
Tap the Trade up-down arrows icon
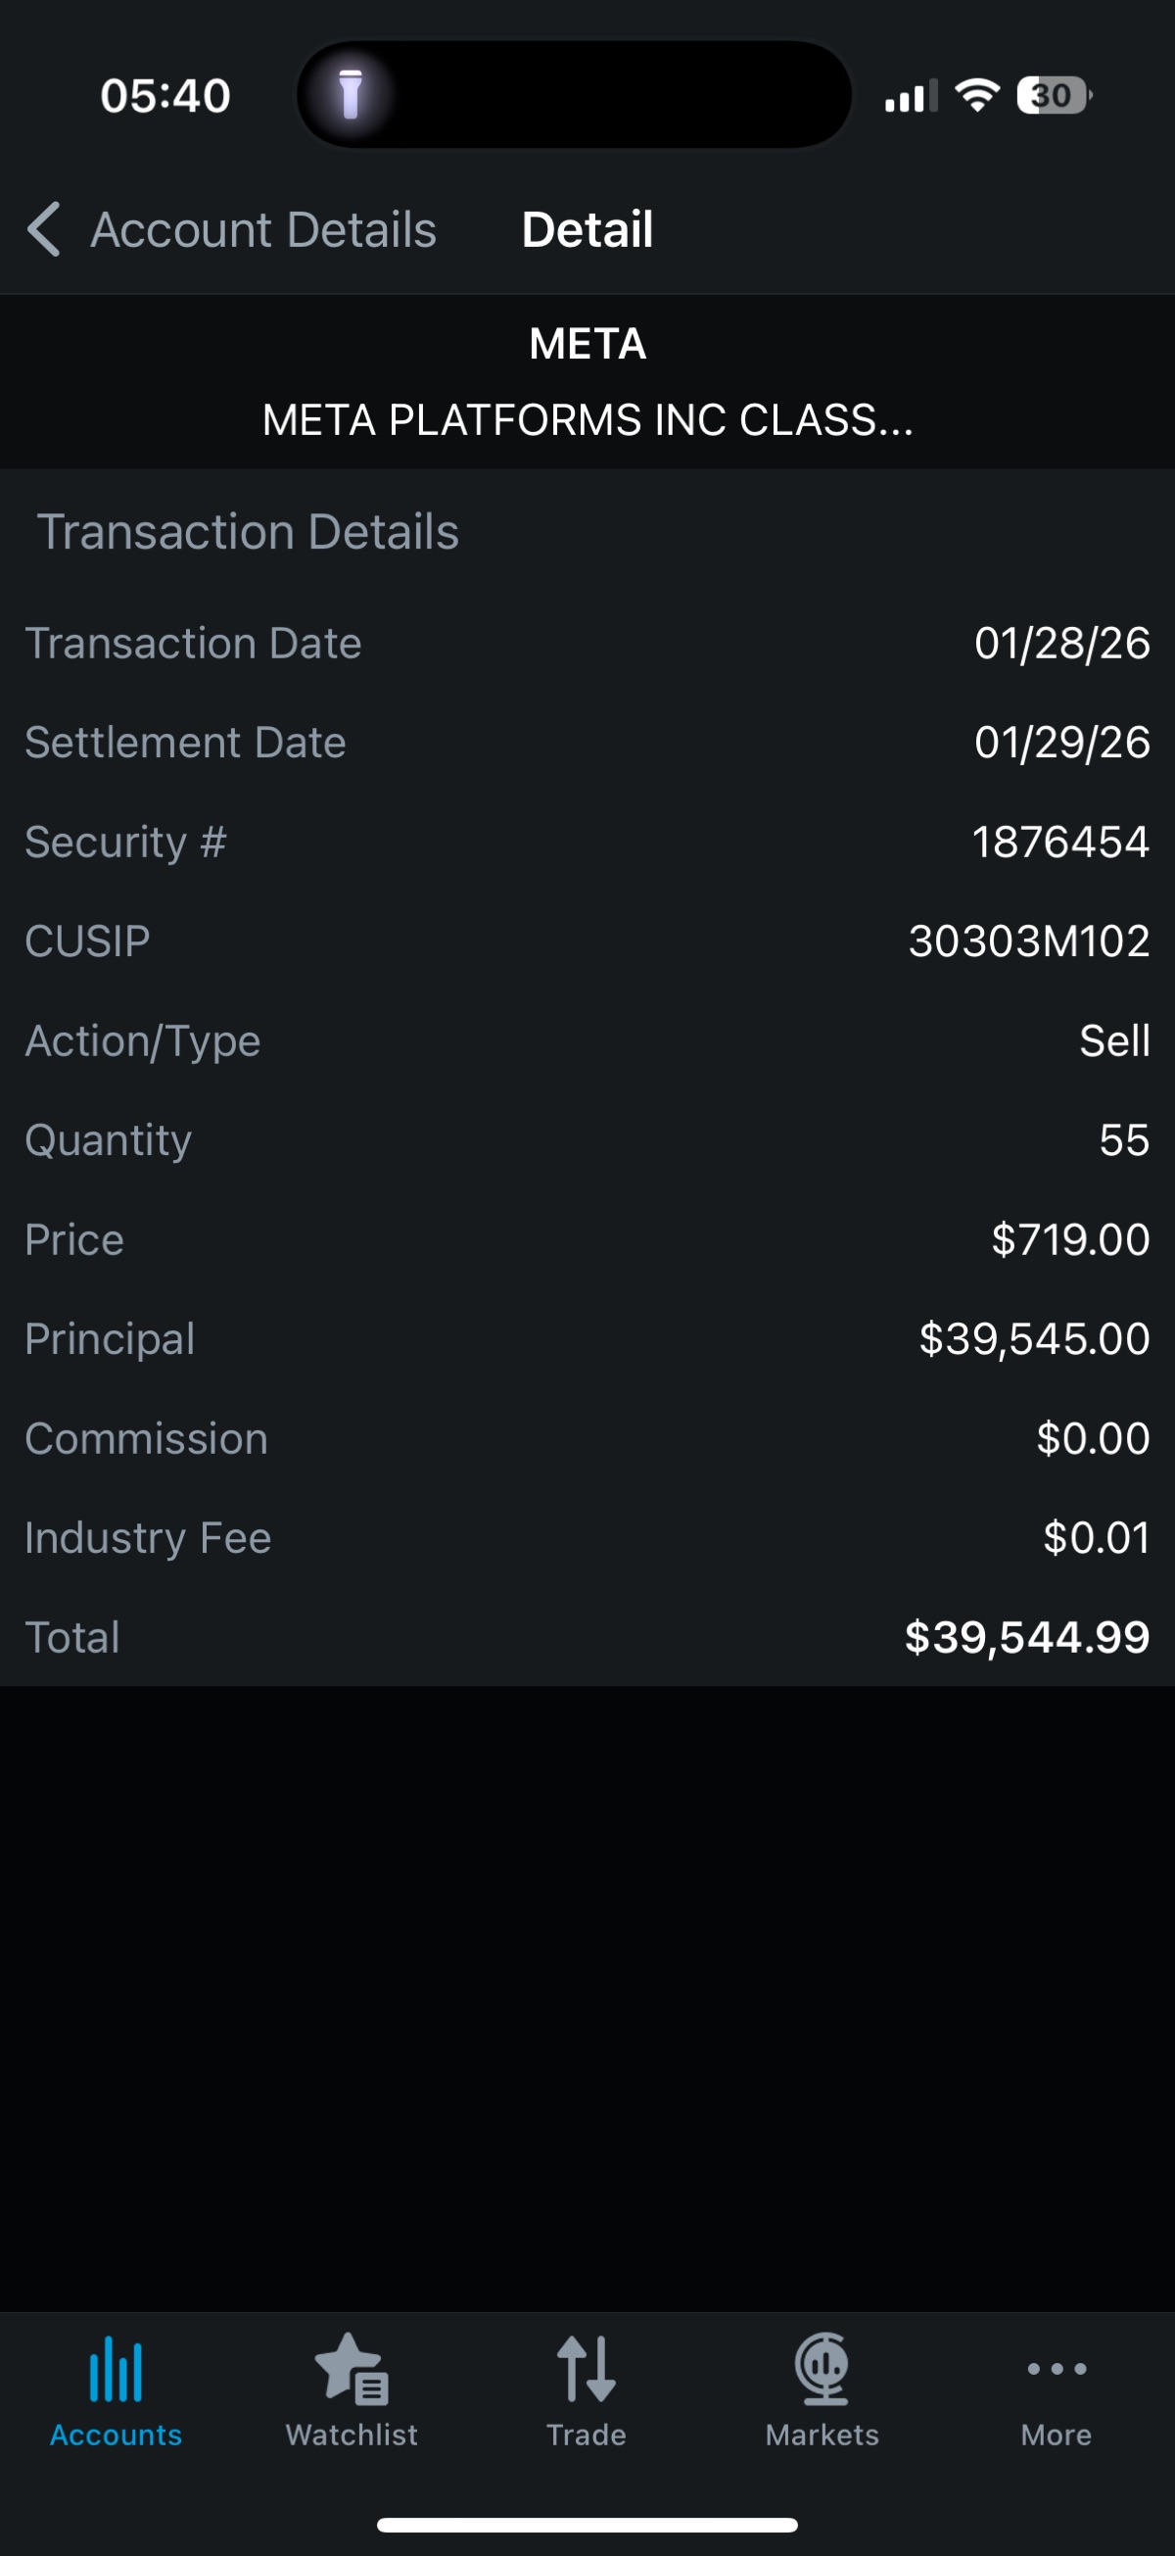tap(586, 2370)
